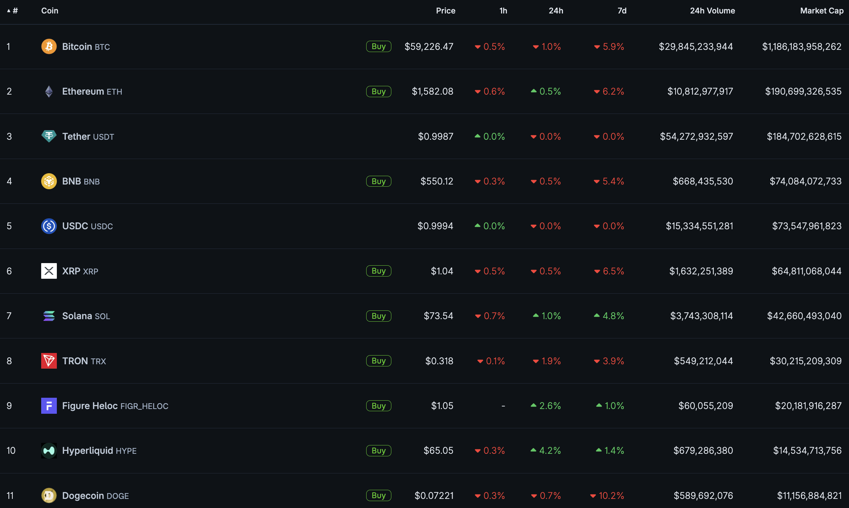
Task: Buy Solana using its Buy button
Action: pyautogui.click(x=379, y=316)
